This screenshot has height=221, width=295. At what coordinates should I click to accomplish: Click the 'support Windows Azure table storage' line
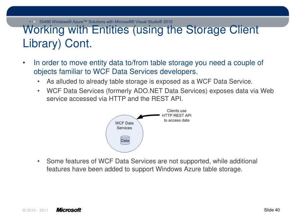point(145,169)
